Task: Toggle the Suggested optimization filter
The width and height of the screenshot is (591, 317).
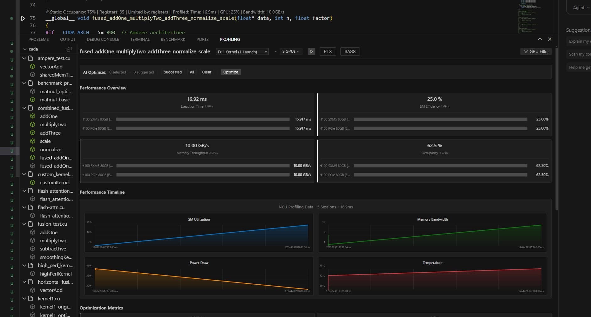Action: pos(172,72)
